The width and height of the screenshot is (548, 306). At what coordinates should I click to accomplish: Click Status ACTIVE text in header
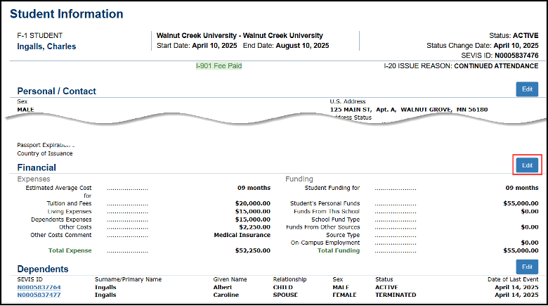[x=514, y=35]
